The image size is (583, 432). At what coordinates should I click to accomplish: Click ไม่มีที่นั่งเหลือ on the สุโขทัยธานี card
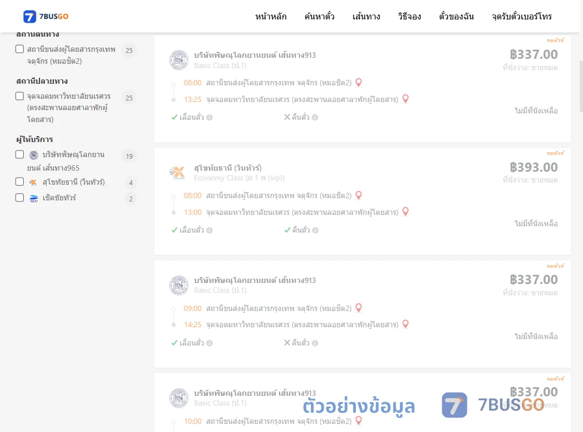[x=536, y=223]
